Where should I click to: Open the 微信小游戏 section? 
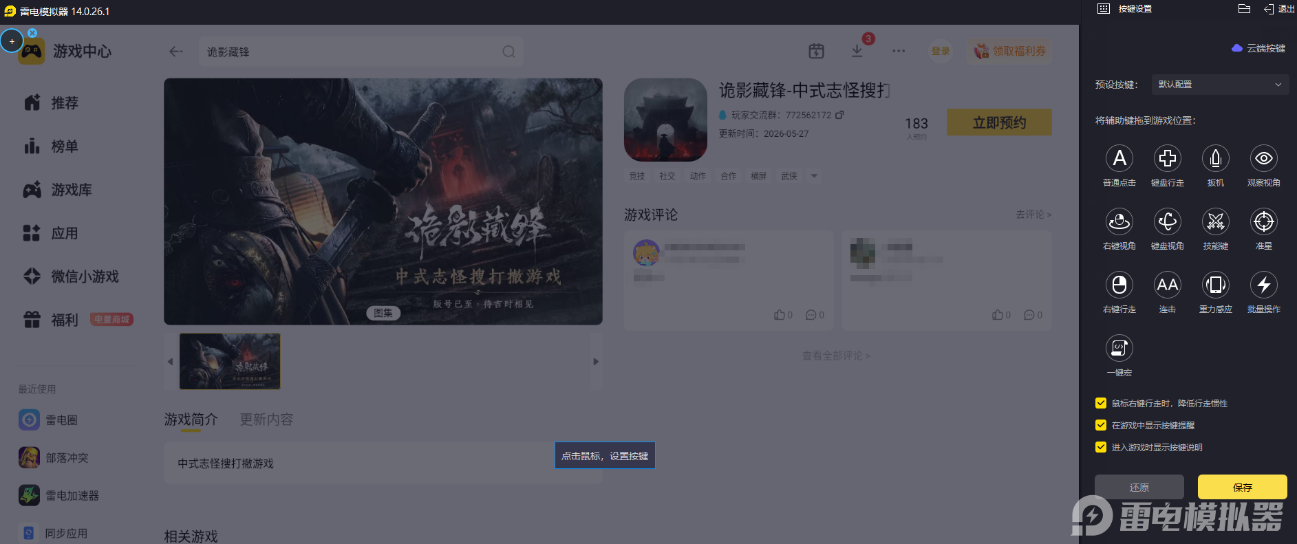pos(72,276)
